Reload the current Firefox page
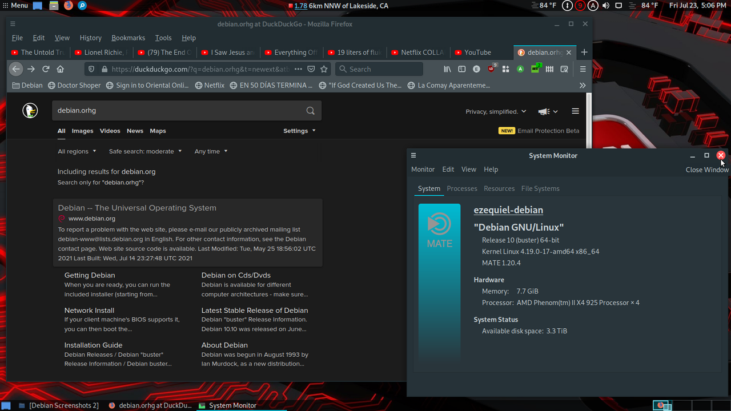 [x=46, y=69]
